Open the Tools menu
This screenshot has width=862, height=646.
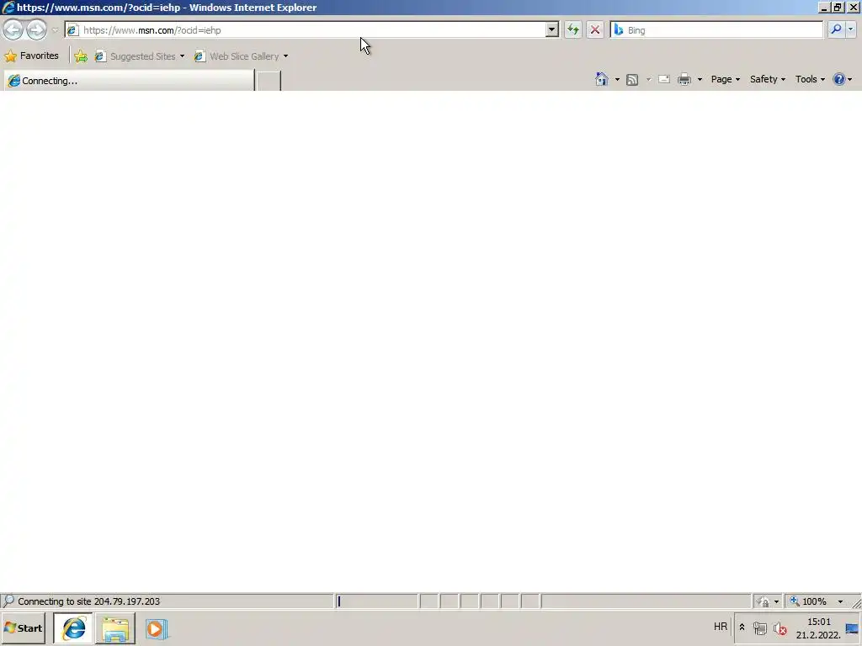tap(810, 79)
